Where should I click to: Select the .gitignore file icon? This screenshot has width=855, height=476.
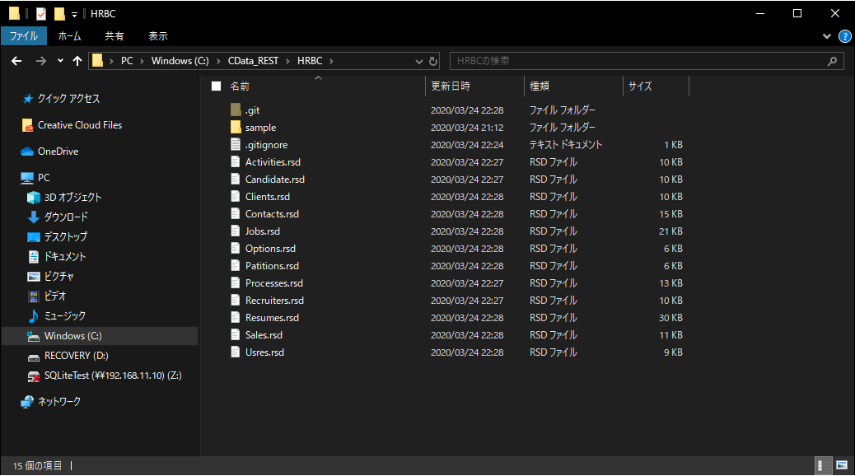pos(236,144)
